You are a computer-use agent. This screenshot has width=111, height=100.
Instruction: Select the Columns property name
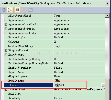(14, 42)
